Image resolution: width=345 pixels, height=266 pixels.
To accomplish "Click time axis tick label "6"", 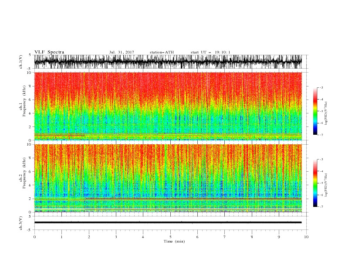I will tap(197, 237).
